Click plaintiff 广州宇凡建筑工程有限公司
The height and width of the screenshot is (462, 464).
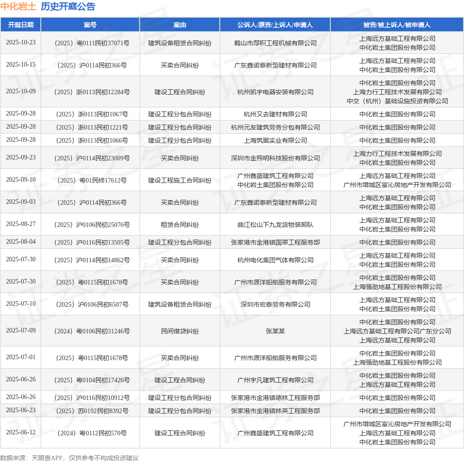click(275, 380)
